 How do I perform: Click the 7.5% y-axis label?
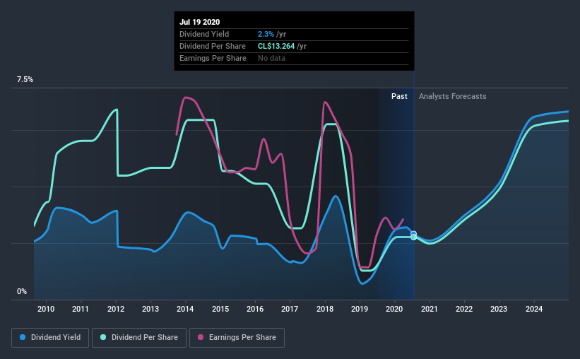(25, 80)
